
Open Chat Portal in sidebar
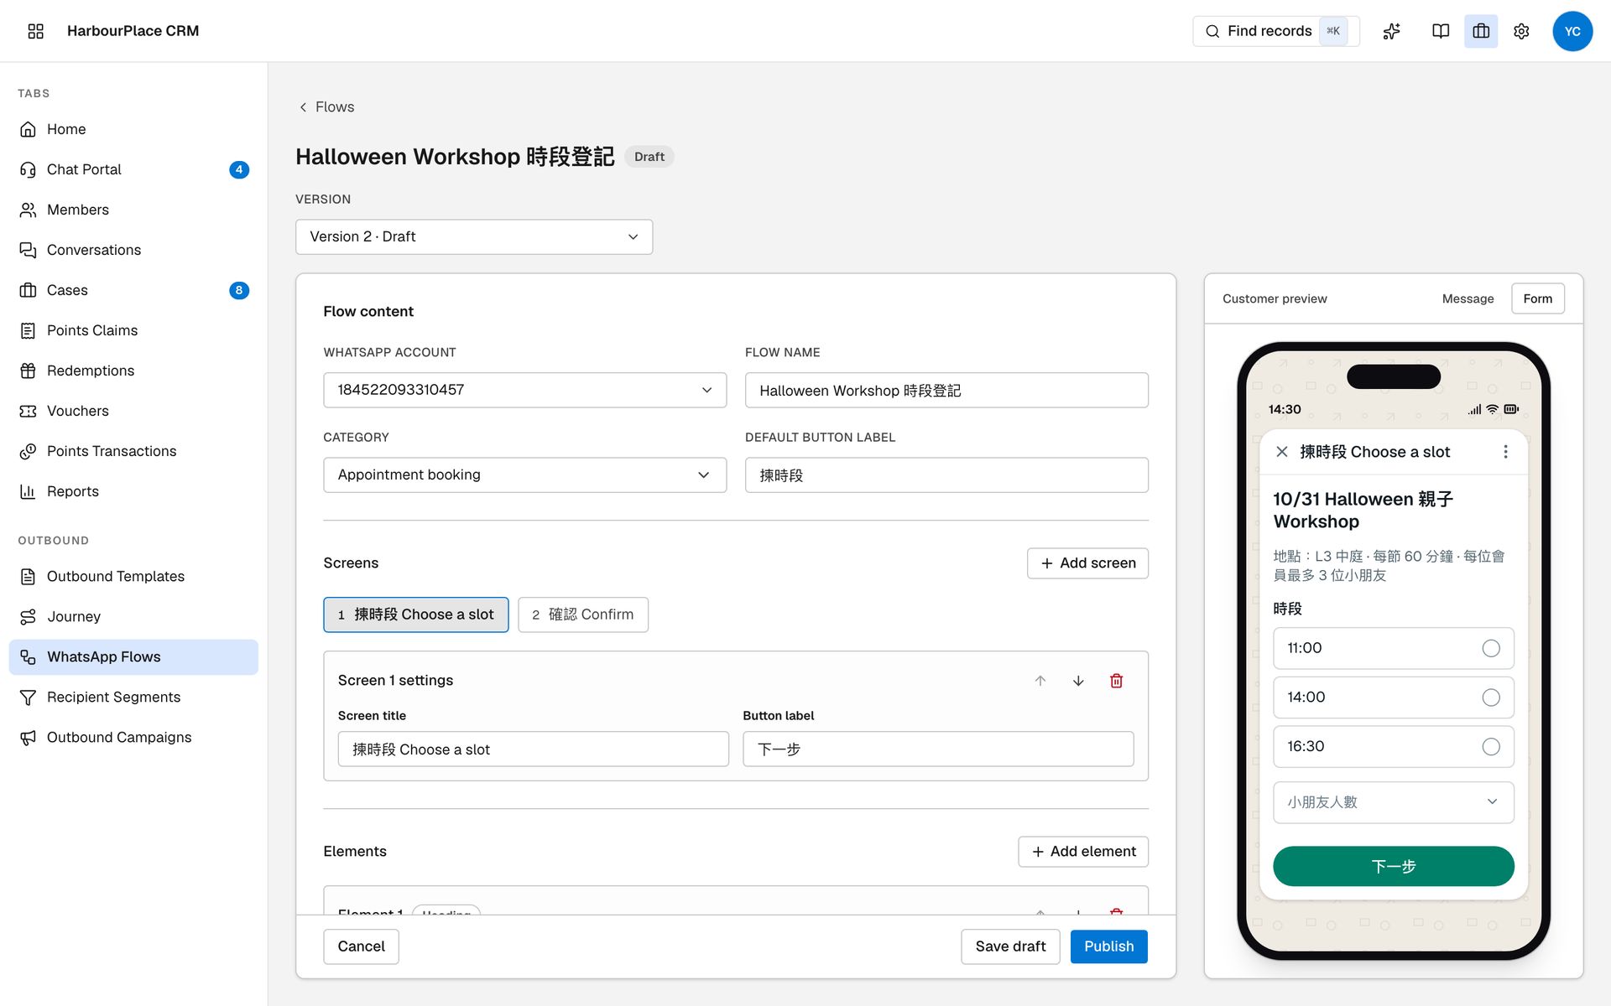(x=134, y=169)
